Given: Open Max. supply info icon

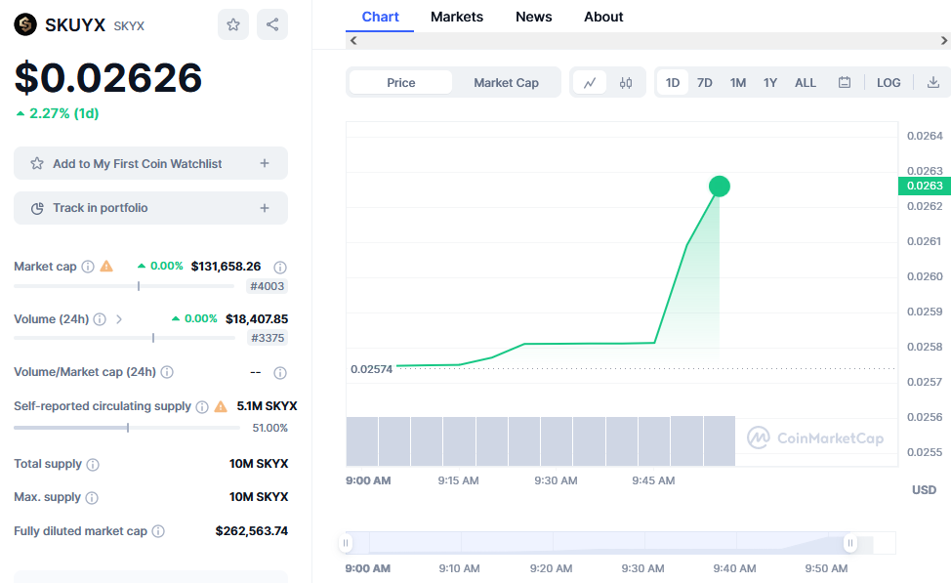Looking at the screenshot, I should (x=92, y=497).
